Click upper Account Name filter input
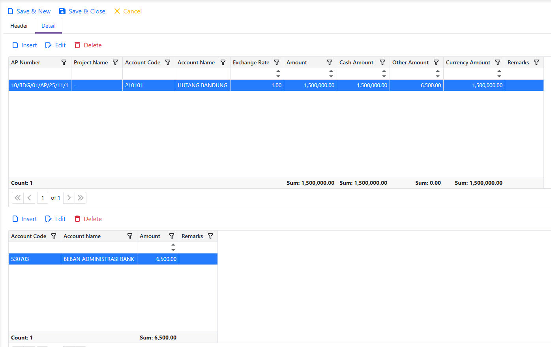 click(203, 74)
